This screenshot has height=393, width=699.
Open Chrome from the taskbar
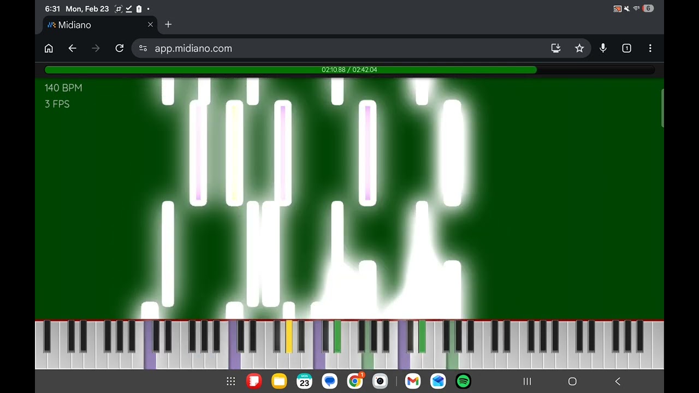coord(355,381)
